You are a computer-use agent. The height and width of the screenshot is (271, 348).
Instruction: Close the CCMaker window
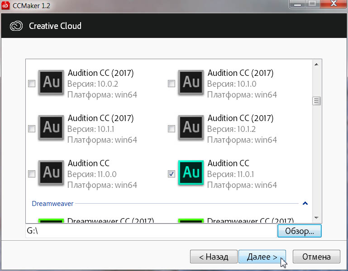tap(334, 4)
